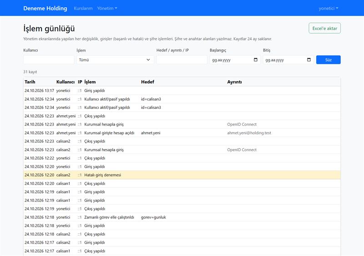Click 'Zamanlı görev elle çalıştırıldı' entry
This screenshot has width=364, height=256.
coord(109,217)
